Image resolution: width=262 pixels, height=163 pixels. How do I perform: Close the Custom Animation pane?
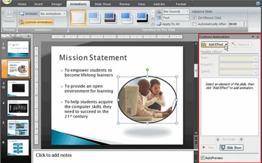click(x=258, y=37)
